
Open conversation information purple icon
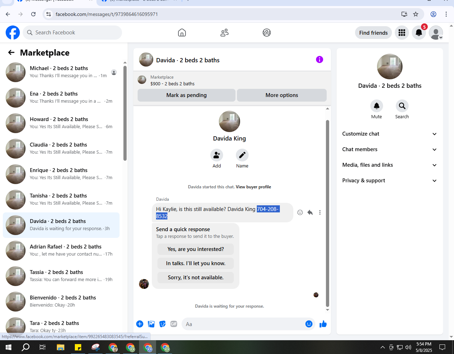tap(320, 59)
